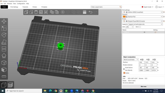Image resolution: width=165 pixels, height=93 pixels.
Task: Select the Plater tab
Action: click(4, 7)
